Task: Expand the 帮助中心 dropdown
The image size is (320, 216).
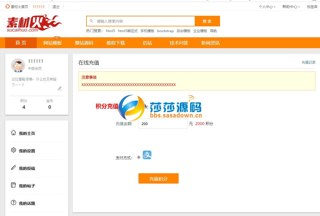Action: [x=291, y=7]
